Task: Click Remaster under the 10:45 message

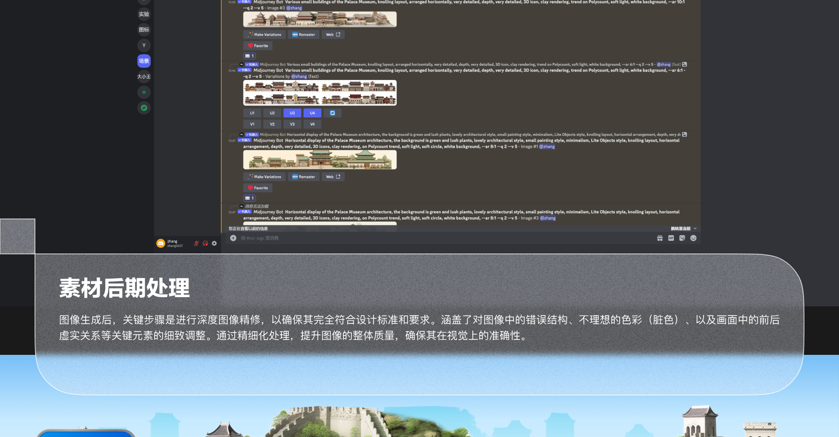Action: [x=303, y=35]
